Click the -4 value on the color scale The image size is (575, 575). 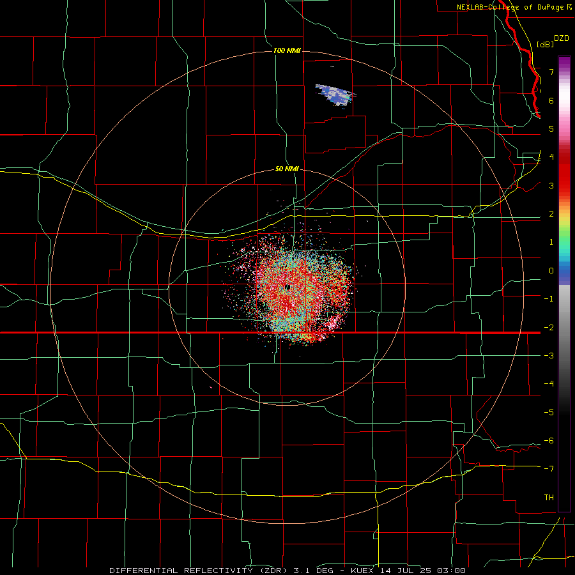pos(549,383)
